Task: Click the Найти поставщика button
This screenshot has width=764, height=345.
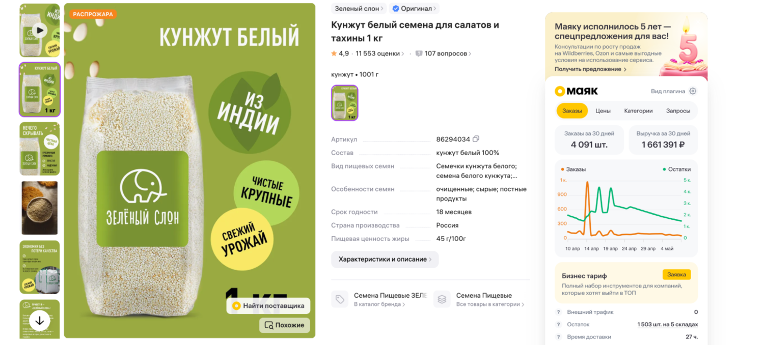Action: tap(268, 306)
